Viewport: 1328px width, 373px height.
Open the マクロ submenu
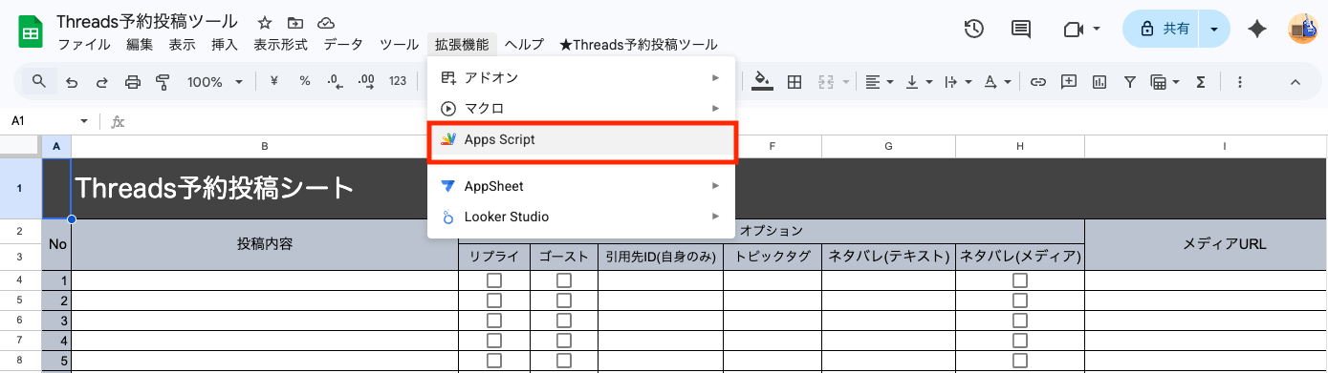pyautogui.click(x=581, y=108)
